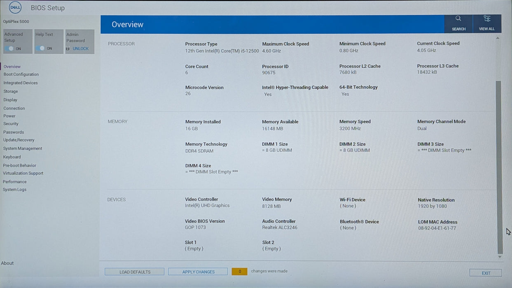Click the LOM MAC Address value

point(437,228)
